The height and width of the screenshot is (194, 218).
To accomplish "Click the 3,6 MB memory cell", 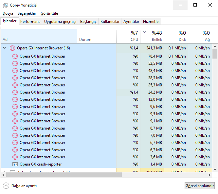I will tap(152, 157).
